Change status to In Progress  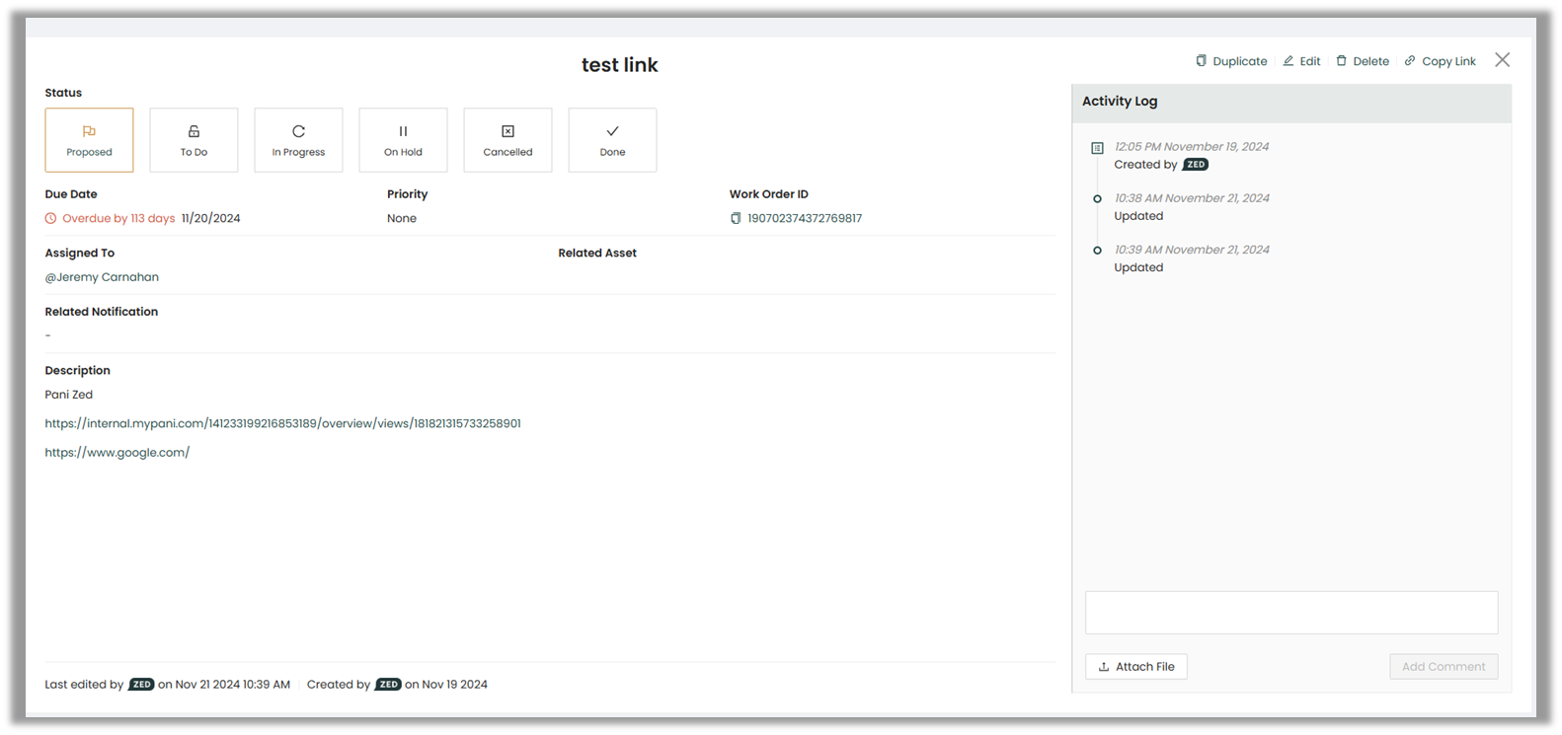pyautogui.click(x=298, y=140)
